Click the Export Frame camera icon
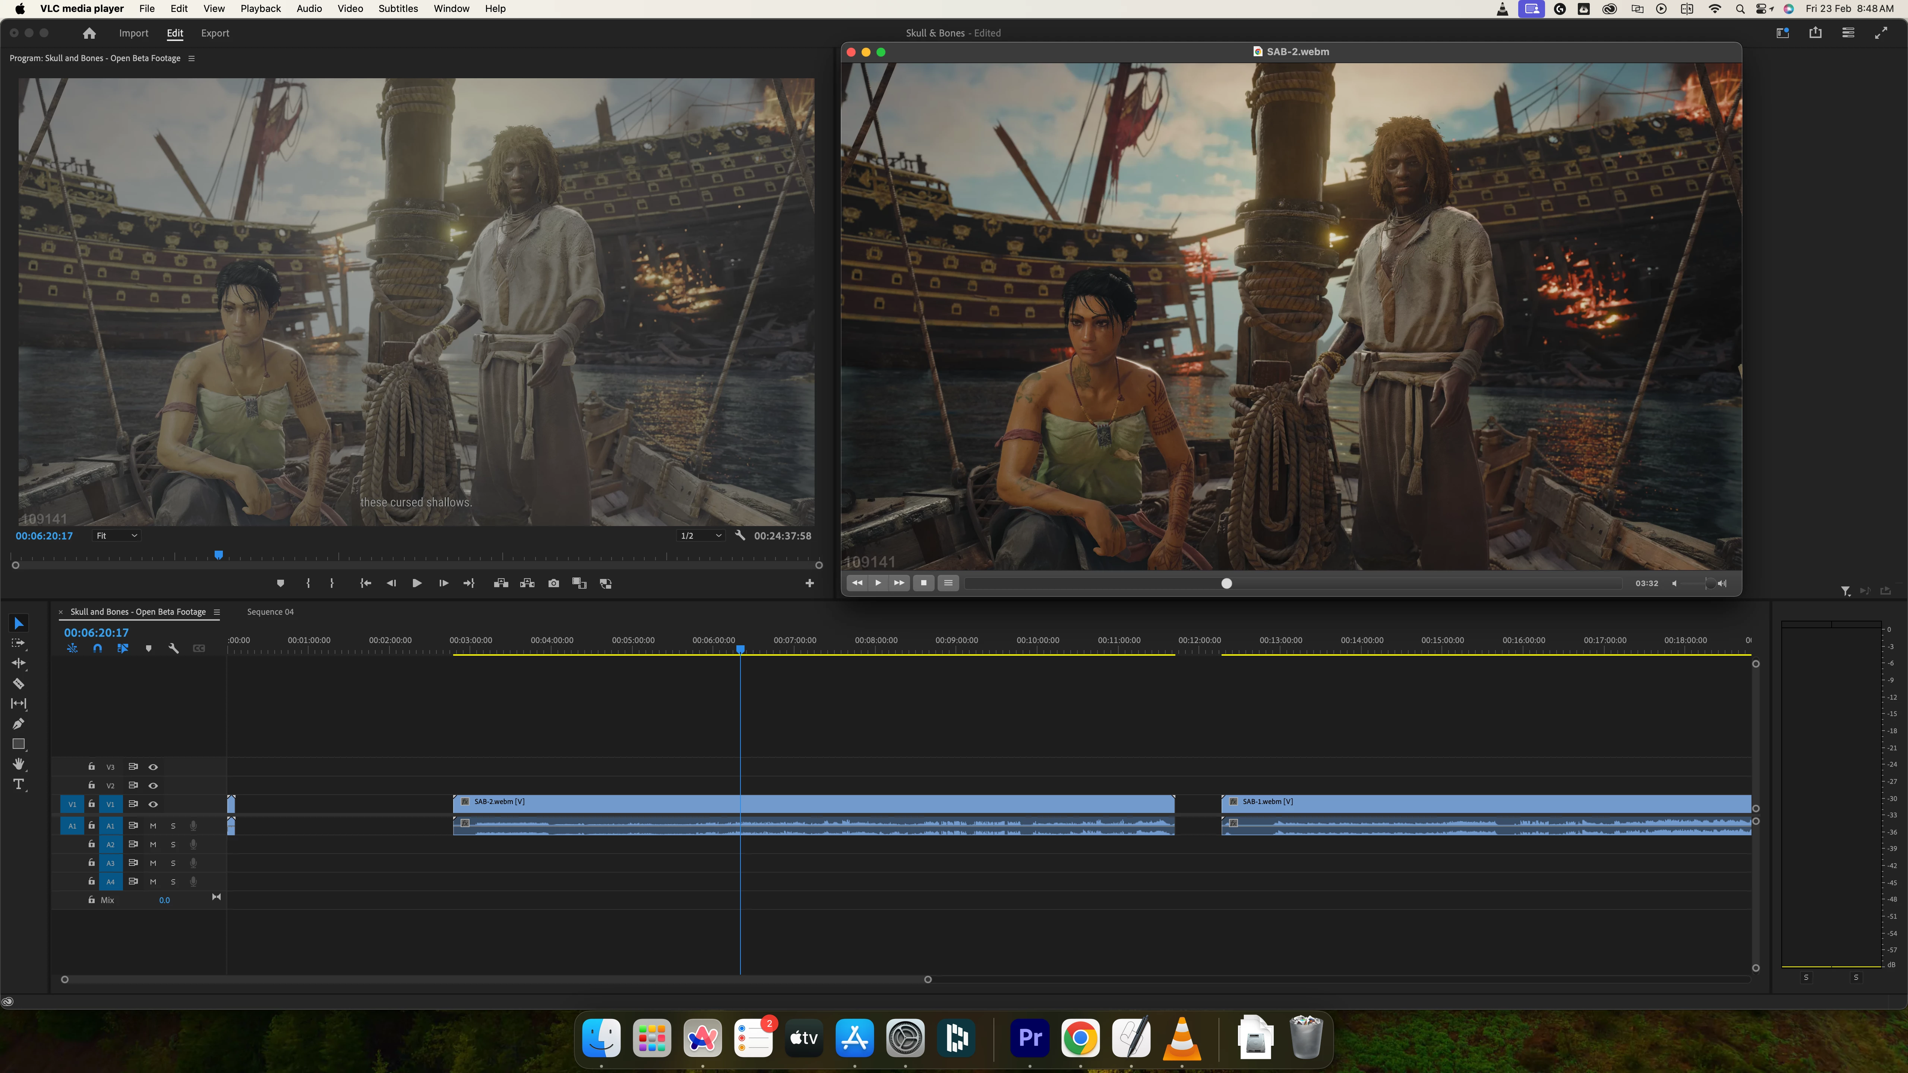 coord(553,583)
